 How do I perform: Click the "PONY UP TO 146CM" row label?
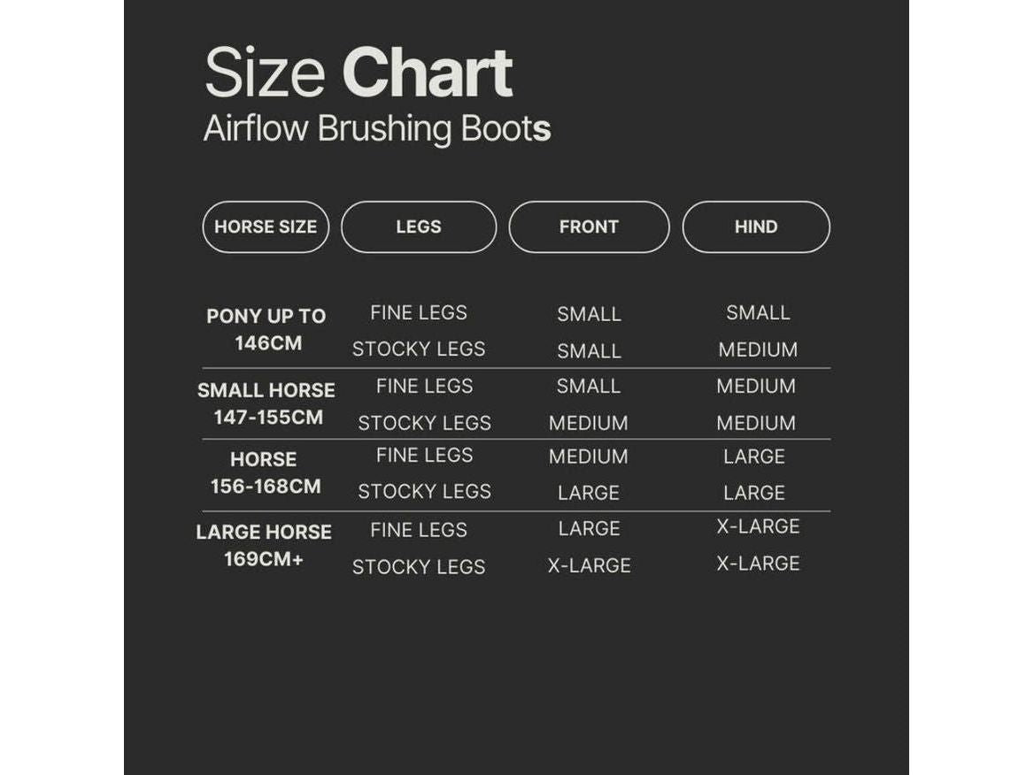coord(266,329)
